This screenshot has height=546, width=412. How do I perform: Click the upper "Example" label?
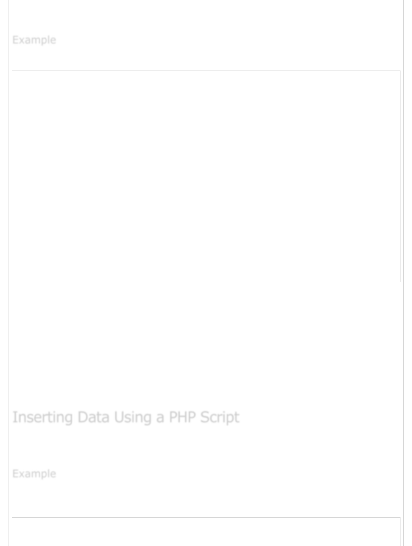(x=34, y=40)
